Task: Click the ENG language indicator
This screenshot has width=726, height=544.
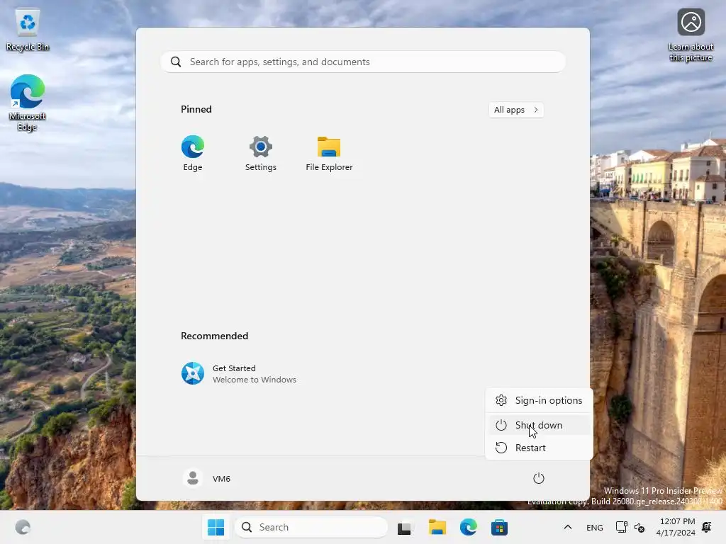Action: 595,528
